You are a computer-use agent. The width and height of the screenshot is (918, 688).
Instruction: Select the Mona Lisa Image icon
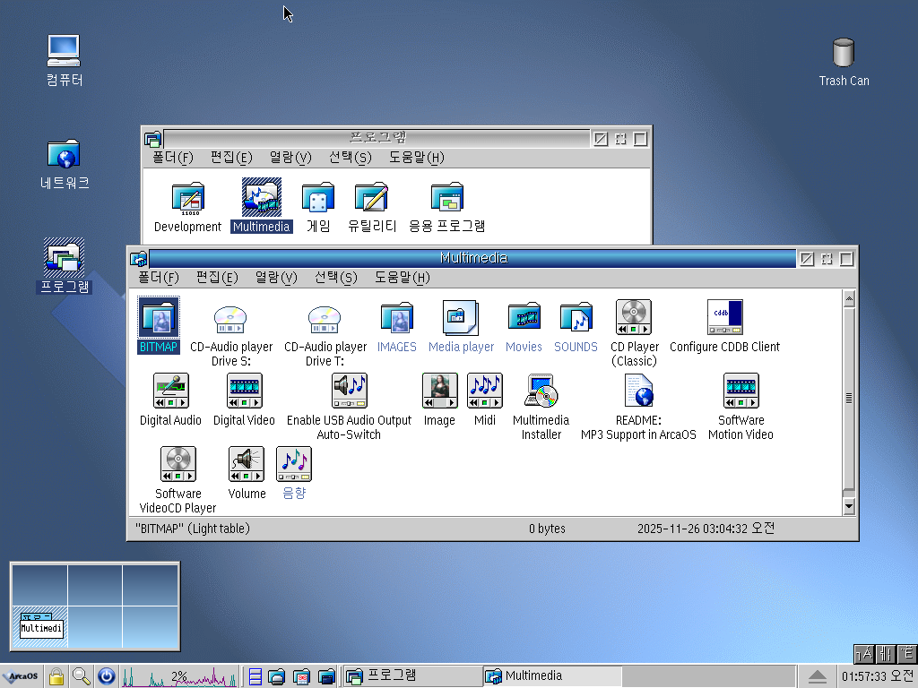pyautogui.click(x=439, y=391)
